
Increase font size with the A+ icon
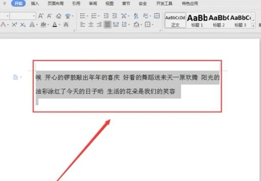point(41,16)
